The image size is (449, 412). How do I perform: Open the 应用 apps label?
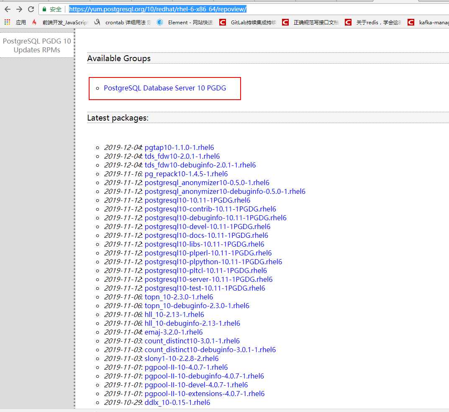pyautogui.click(x=21, y=22)
